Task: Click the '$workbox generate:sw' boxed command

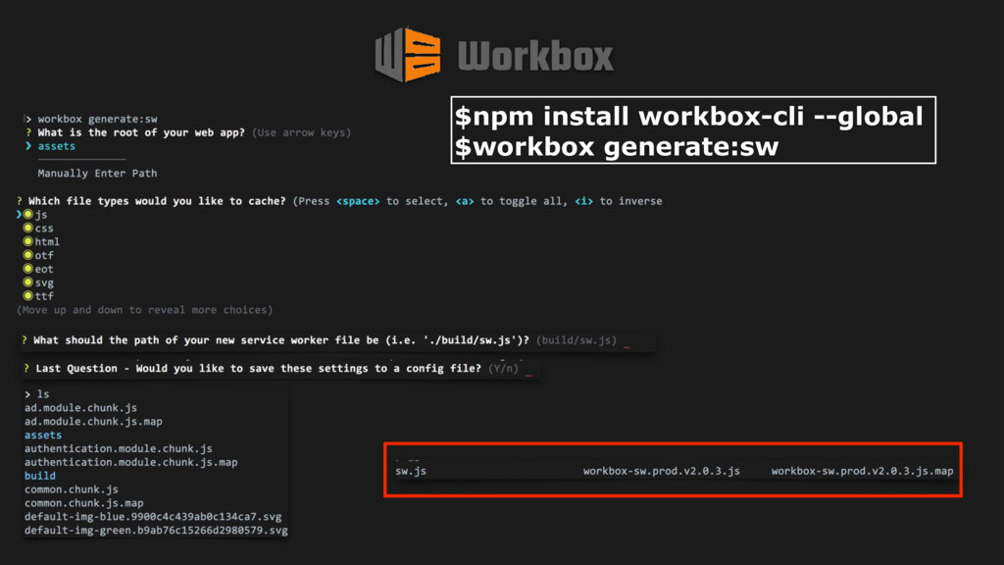Action: click(617, 147)
